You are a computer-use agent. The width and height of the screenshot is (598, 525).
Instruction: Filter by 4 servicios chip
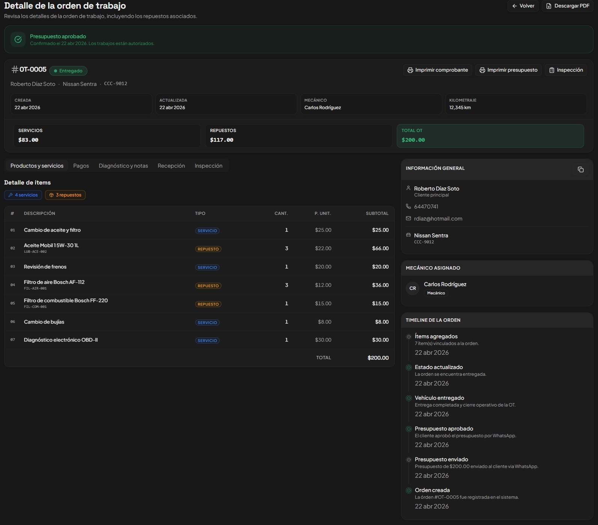click(x=23, y=195)
